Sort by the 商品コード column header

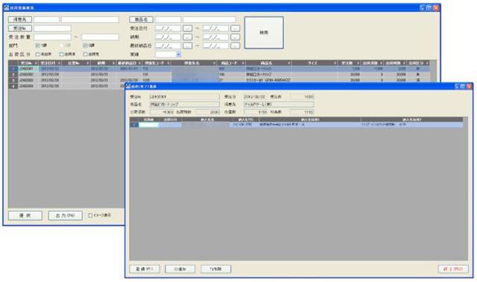[231, 63]
